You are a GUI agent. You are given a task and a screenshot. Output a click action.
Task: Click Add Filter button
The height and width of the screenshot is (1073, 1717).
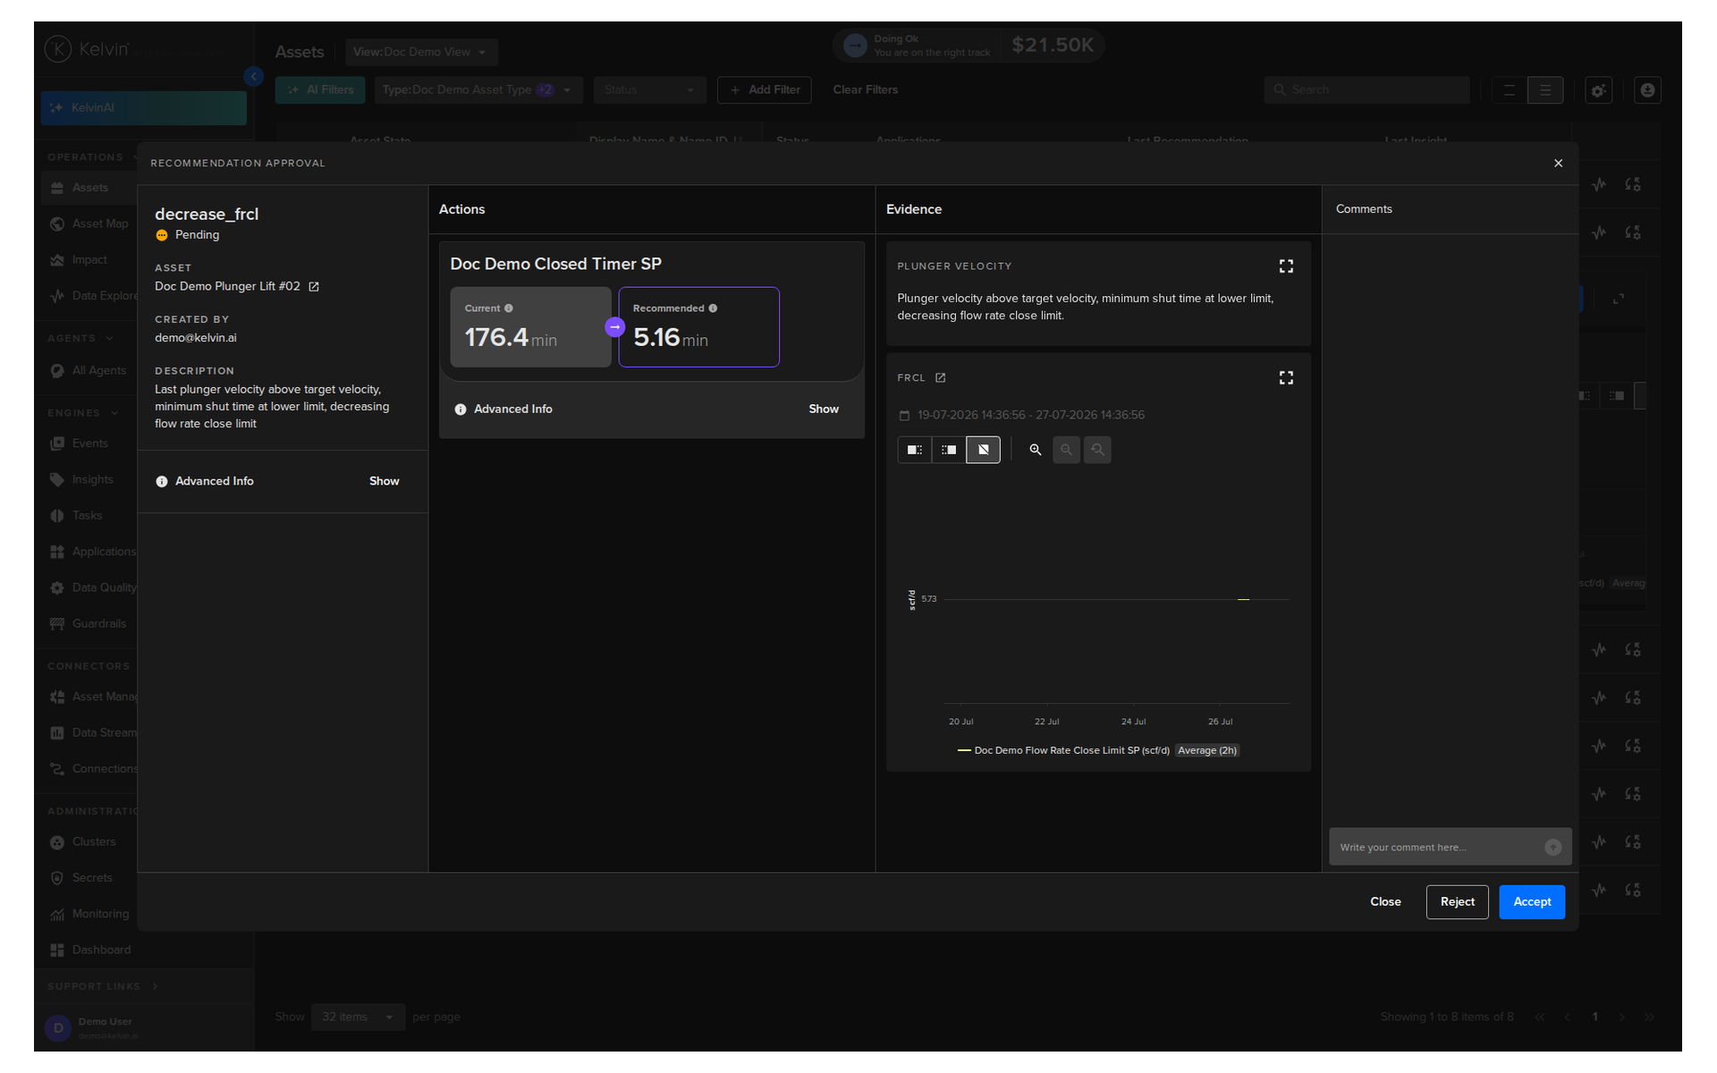tap(765, 89)
